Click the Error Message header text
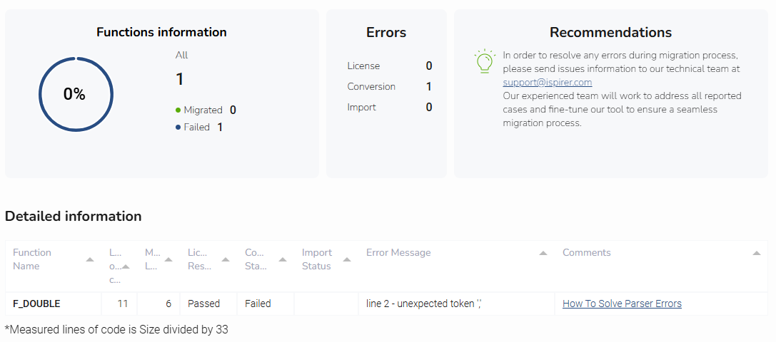Image resolution: width=776 pixels, height=342 pixels. pos(398,253)
